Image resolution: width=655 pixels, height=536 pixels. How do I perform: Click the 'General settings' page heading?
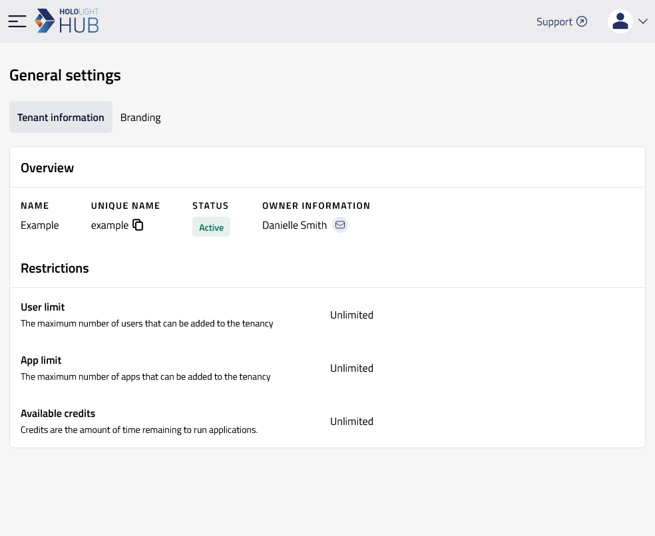(65, 76)
